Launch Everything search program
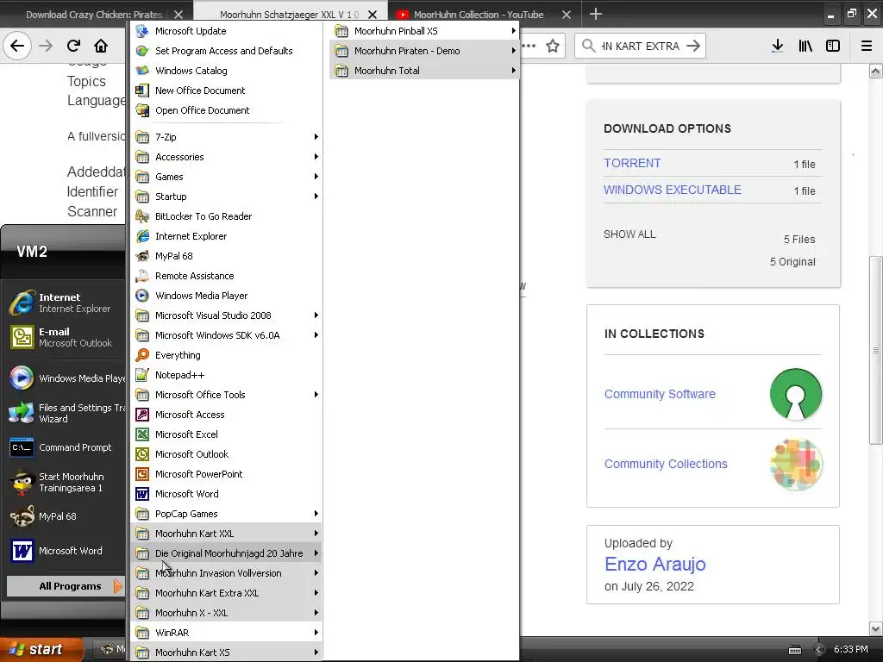This screenshot has height=662, width=883. (226, 355)
